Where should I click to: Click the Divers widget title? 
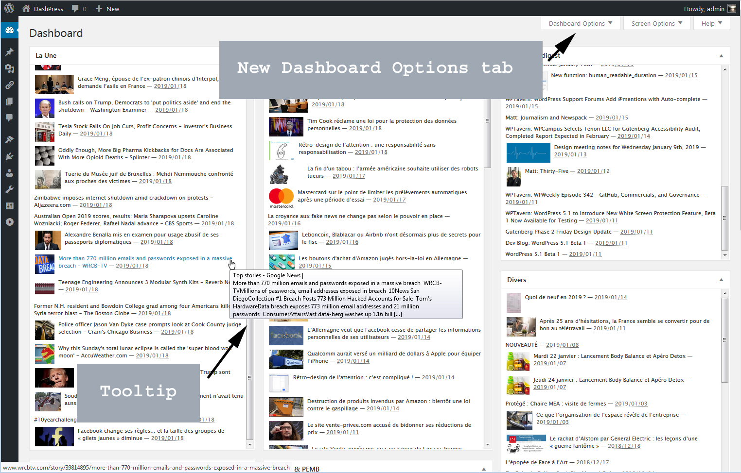516,280
